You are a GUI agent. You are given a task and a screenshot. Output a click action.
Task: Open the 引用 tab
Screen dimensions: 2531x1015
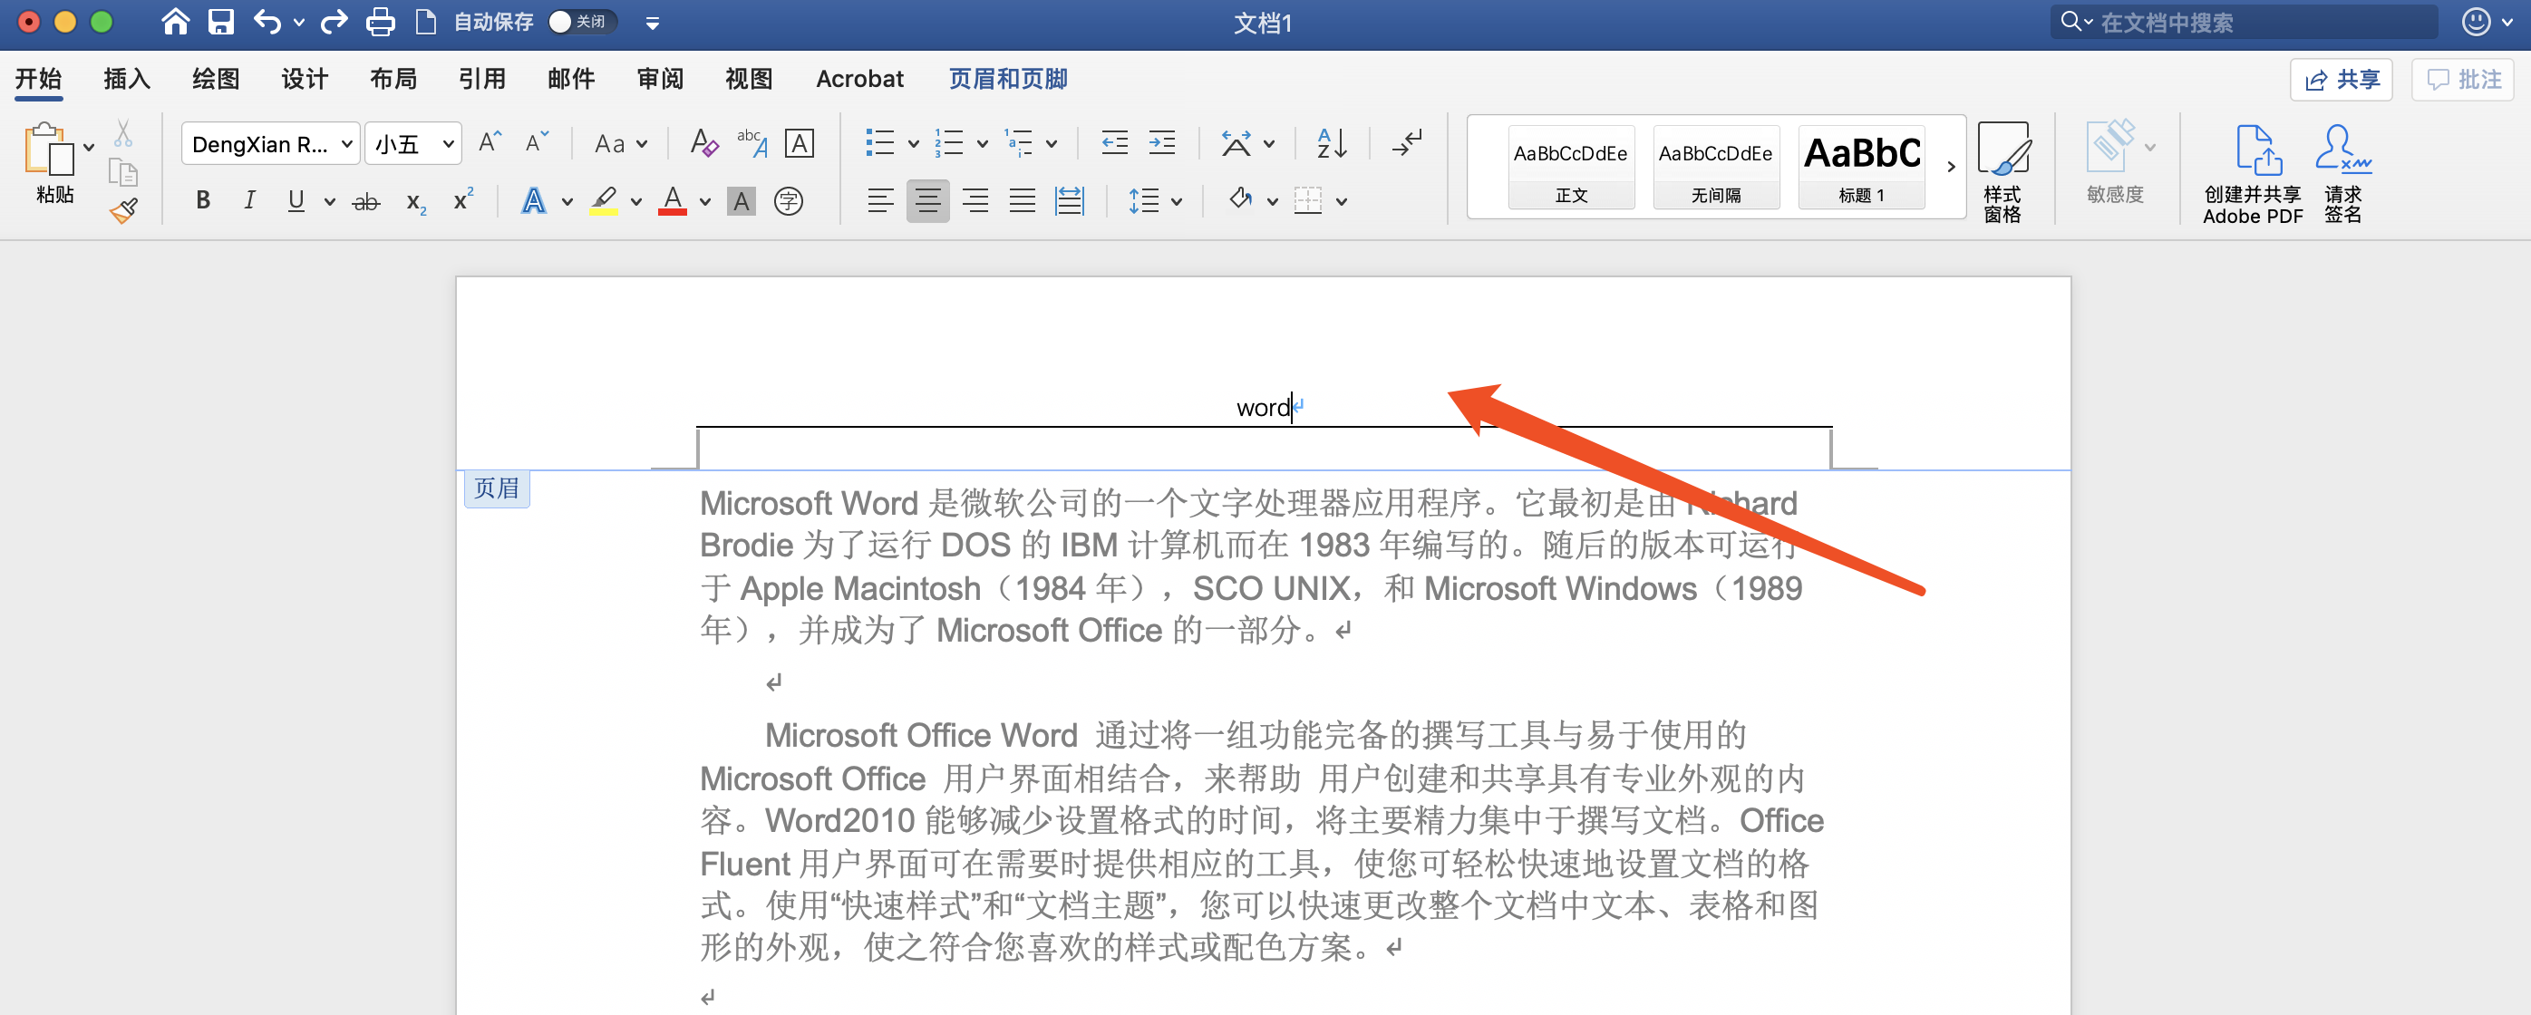(482, 79)
